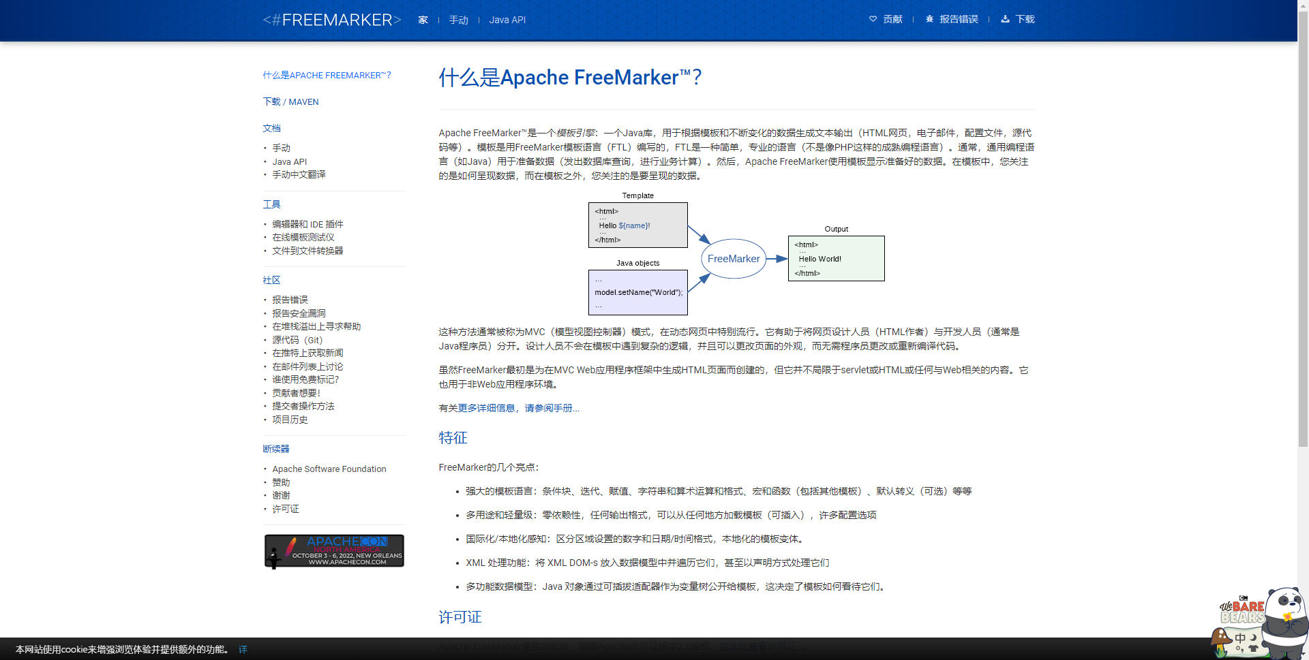Click the 详 link in cookie notice

click(243, 649)
